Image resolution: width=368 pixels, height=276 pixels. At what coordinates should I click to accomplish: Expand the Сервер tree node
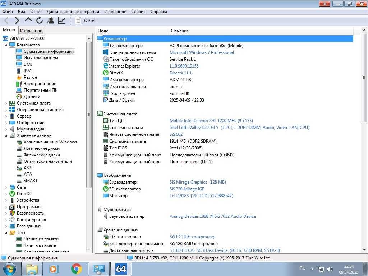6,116
